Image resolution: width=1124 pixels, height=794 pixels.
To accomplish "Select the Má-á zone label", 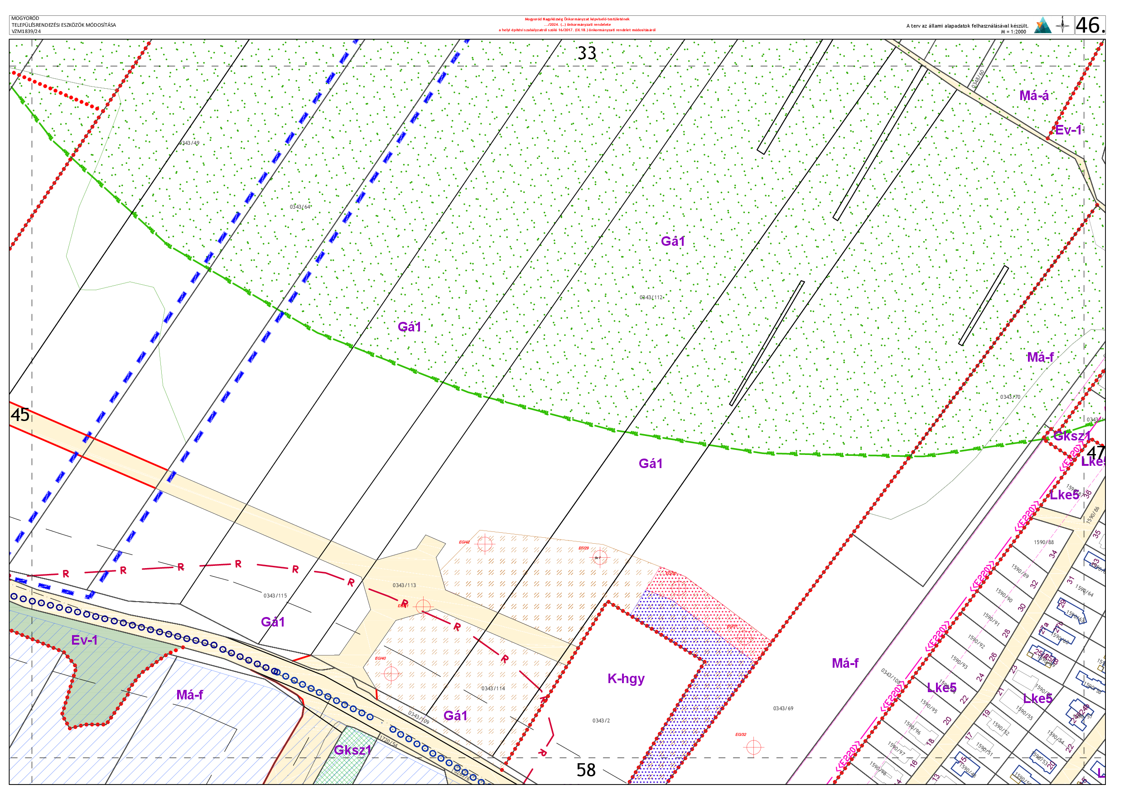I will pos(1034,96).
